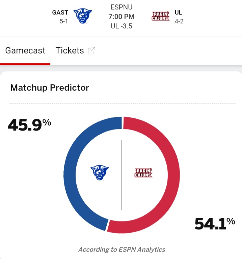Tap the UL team abbreviation
Viewport: 242px width, 259px height.
pyautogui.click(x=179, y=13)
